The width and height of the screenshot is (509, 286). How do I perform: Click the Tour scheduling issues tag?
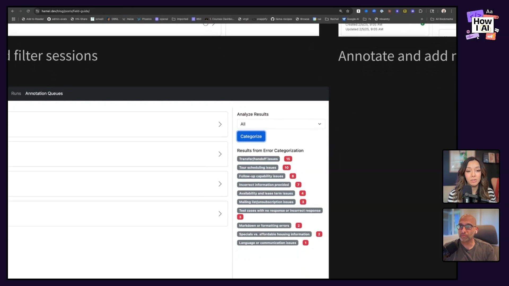(257, 168)
